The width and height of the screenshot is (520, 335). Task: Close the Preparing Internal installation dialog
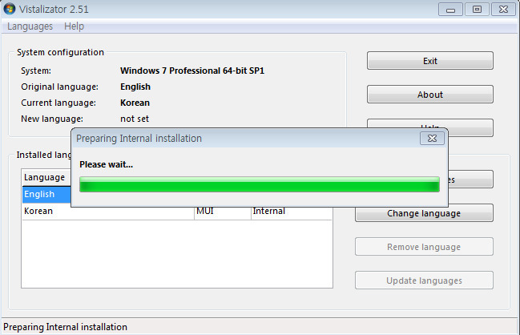(432, 139)
